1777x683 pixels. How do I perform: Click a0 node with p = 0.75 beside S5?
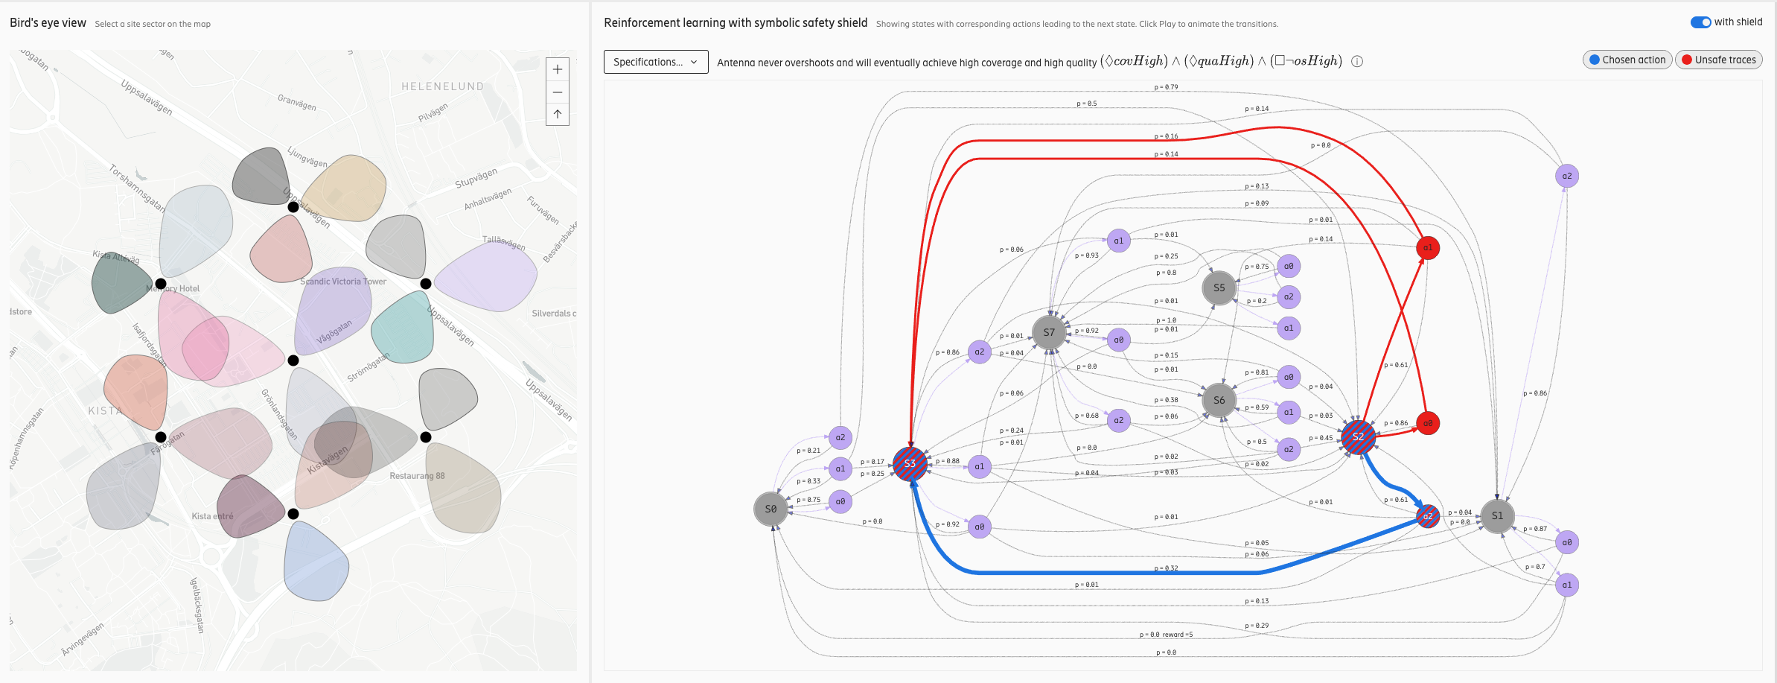pyautogui.click(x=1289, y=266)
